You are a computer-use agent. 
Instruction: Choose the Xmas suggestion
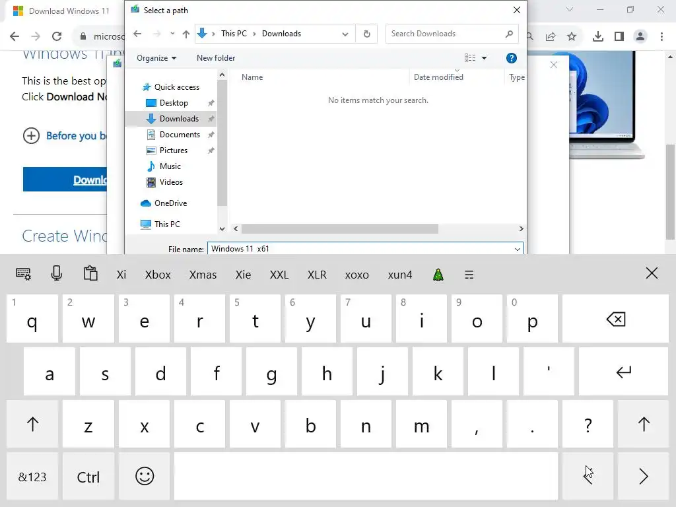(203, 275)
